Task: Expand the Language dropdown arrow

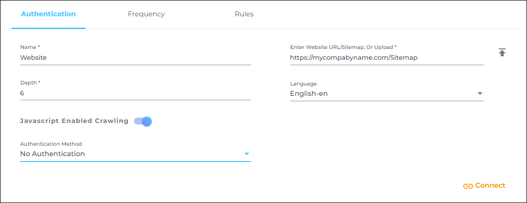Action: pos(480,94)
